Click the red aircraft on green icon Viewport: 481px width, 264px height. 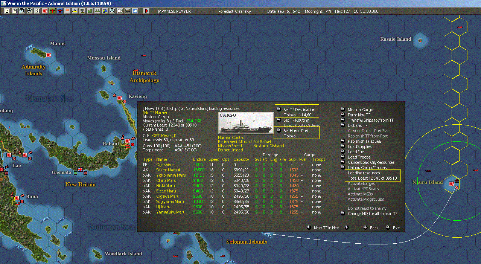coord(52,11)
